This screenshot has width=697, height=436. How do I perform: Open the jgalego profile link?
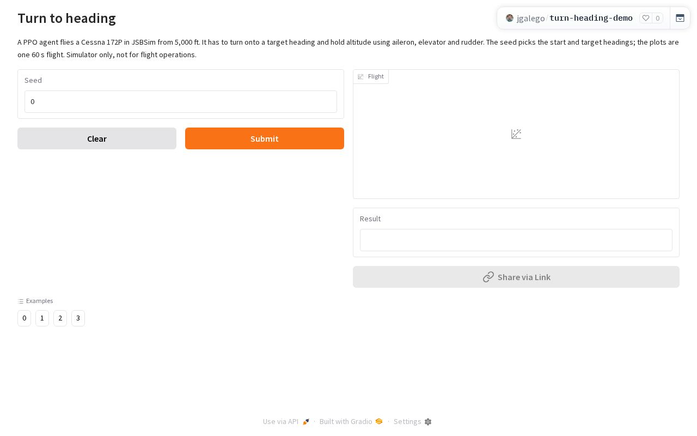point(531,18)
